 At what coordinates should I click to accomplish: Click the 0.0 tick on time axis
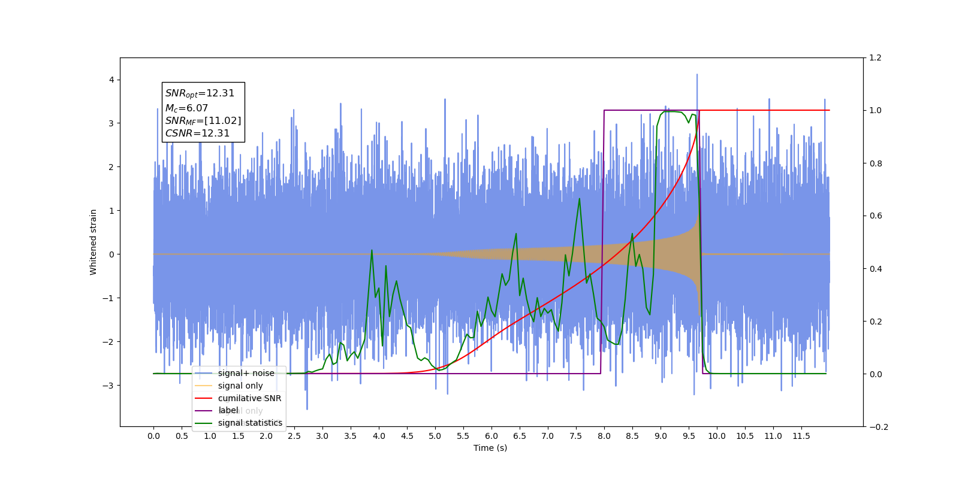click(x=153, y=436)
